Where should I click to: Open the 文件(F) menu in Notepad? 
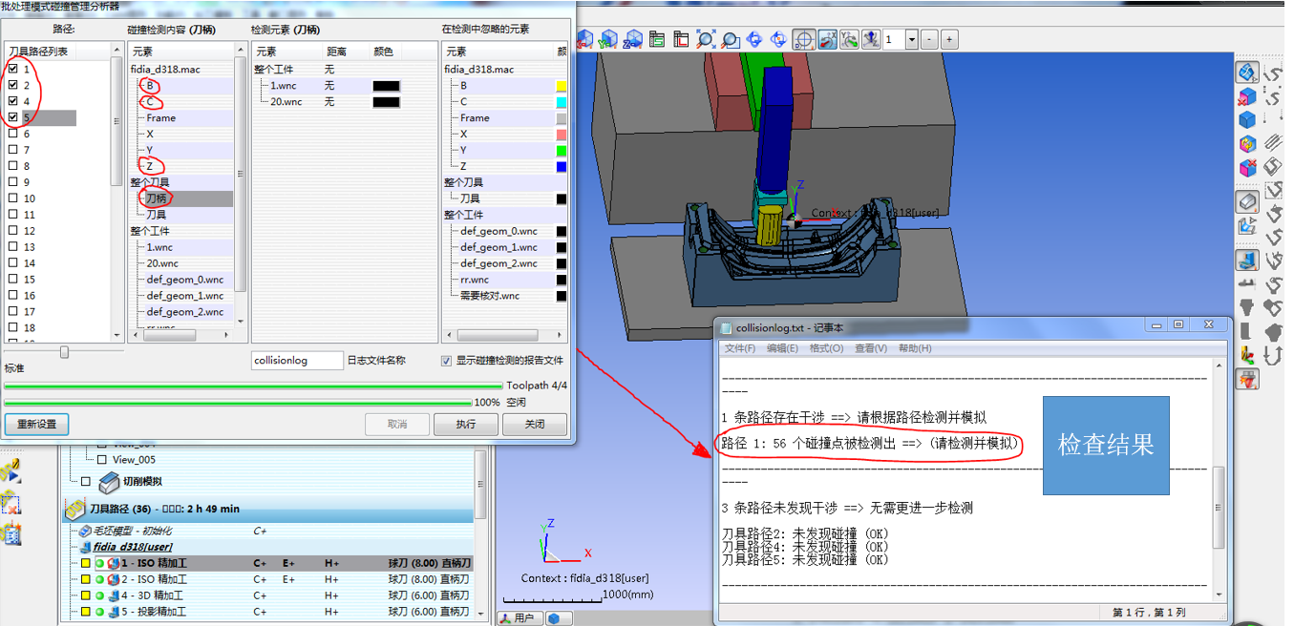tap(740, 348)
